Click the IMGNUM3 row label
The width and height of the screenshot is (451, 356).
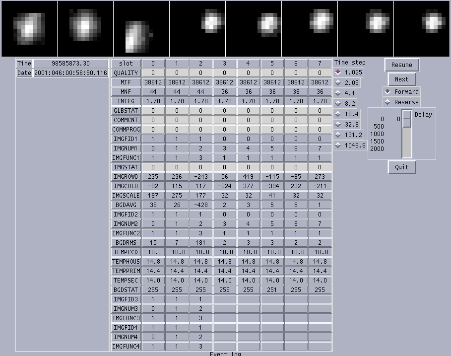click(126, 309)
